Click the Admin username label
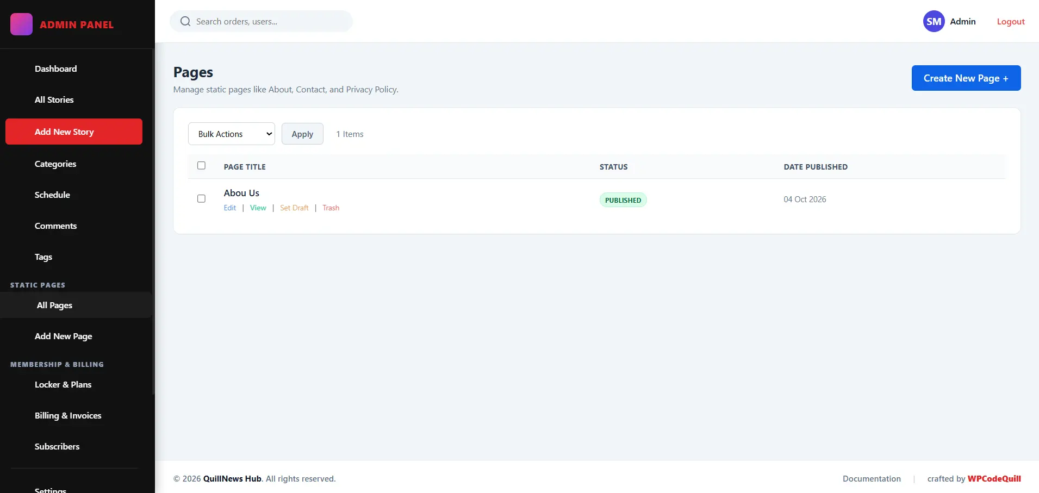 pos(963,21)
